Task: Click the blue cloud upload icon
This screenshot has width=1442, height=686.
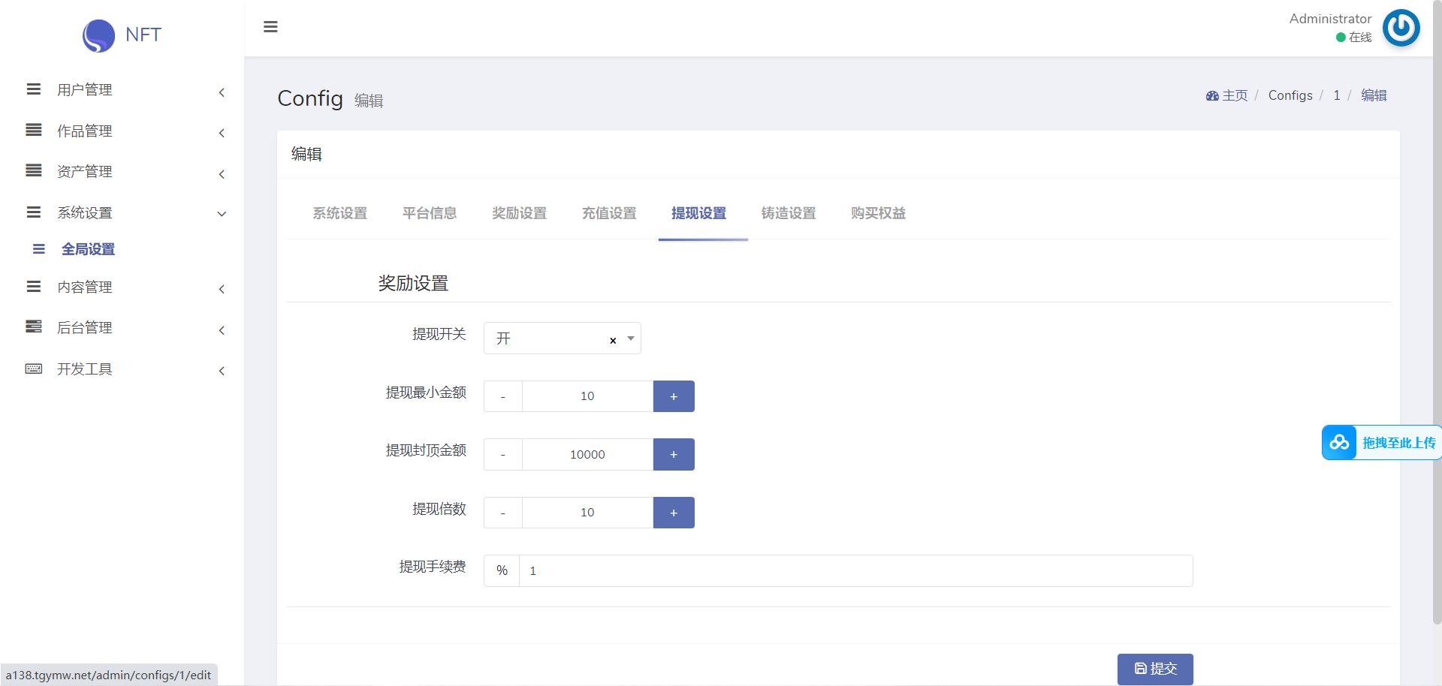Action: 1339,443
